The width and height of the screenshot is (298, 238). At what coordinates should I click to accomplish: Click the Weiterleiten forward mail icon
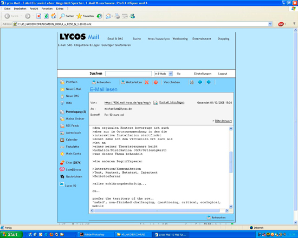(132, 82)
